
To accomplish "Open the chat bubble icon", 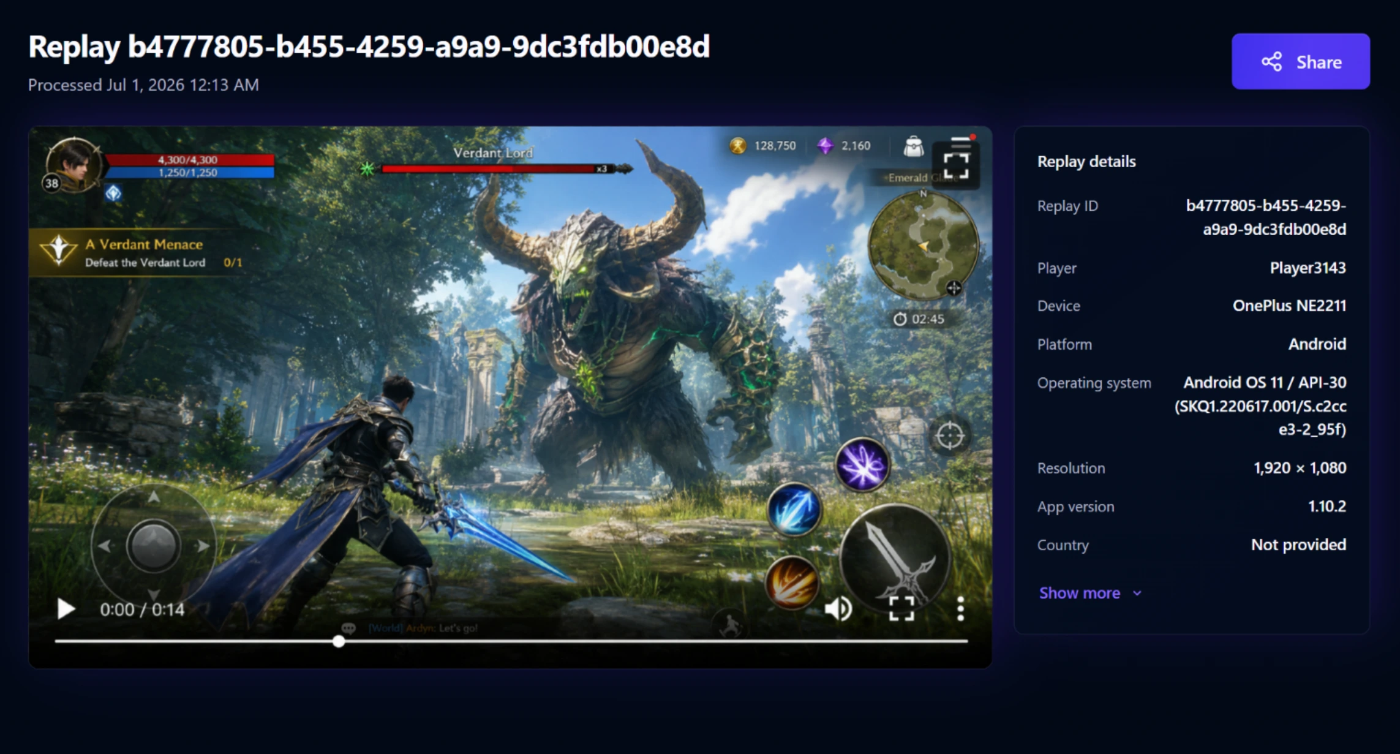I will pyautogui.click(x=348, y=628).
